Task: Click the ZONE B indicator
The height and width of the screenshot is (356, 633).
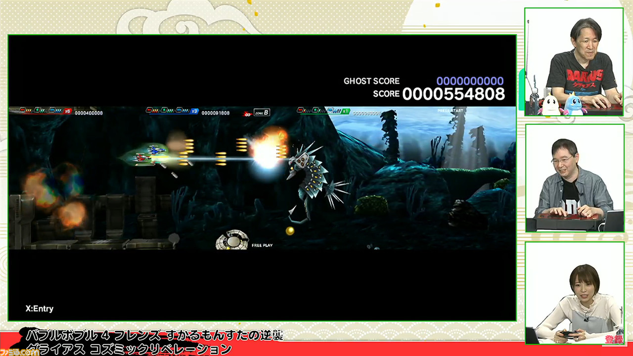Action: [x=262, y=113]
